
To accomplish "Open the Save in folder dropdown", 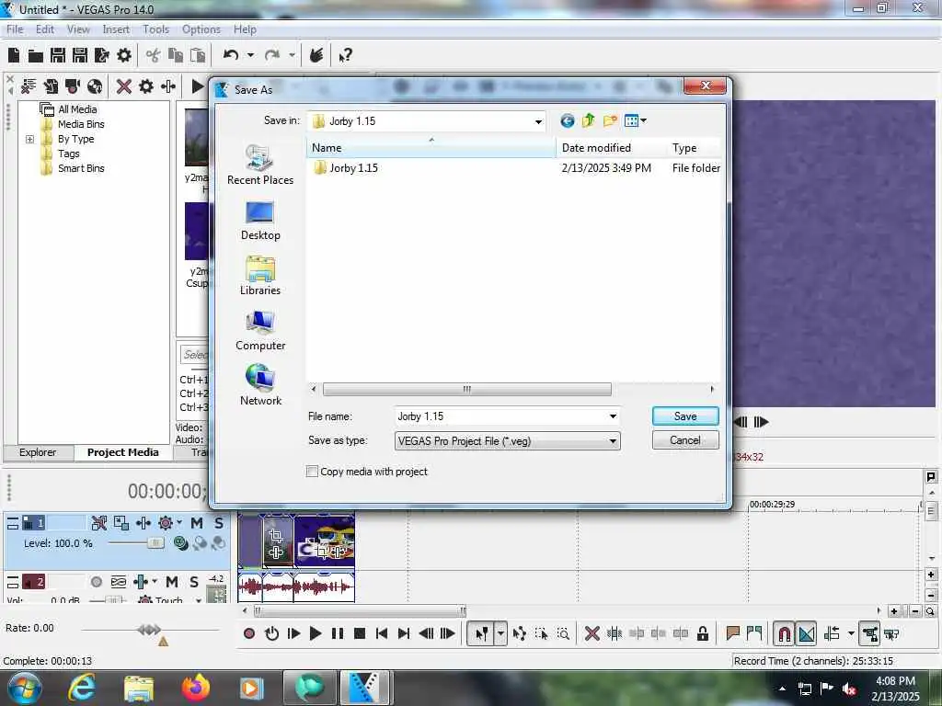I will point(538,121).
